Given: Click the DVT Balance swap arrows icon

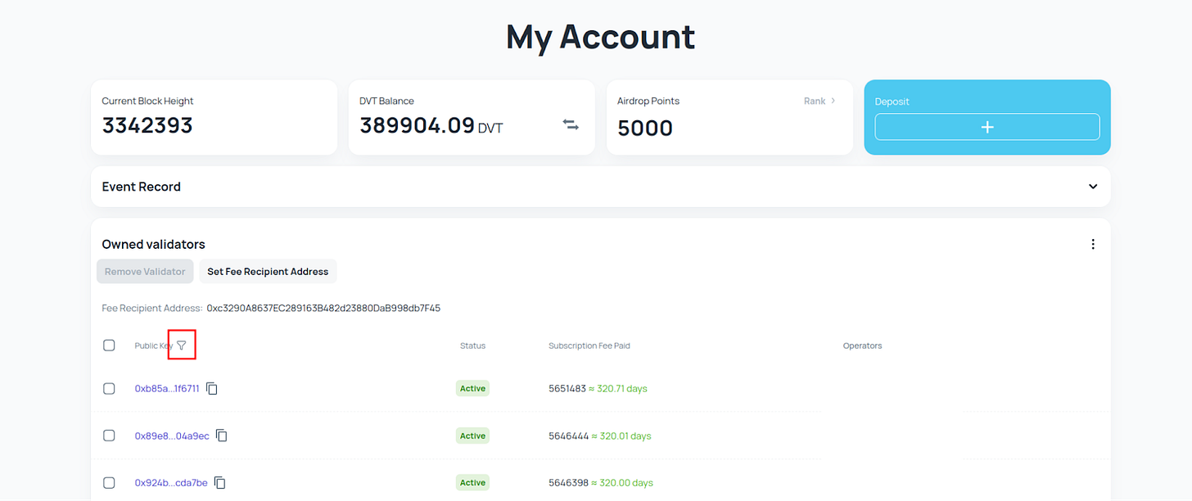Looking at the screenshot, I should pyautogui.click(x=571, y=125).
